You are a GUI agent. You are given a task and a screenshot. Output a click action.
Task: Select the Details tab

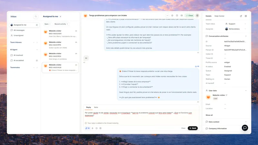[x=208, y=16]
